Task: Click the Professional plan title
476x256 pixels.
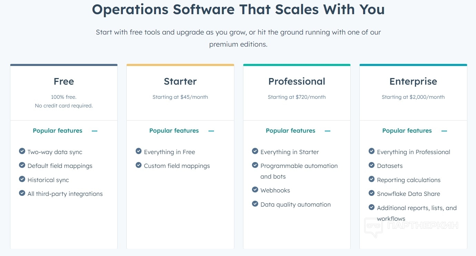Action: point(297,82)
